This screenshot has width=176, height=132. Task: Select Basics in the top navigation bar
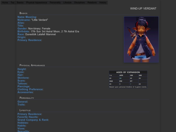(x=20, y=3)
